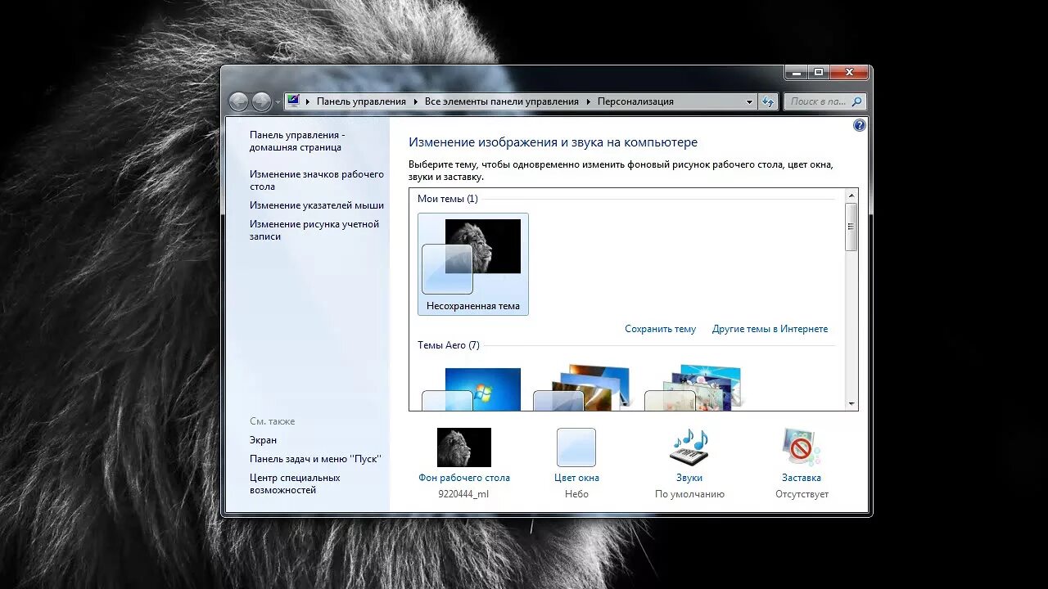Click 'Небо' window color value

tap(576, 494)
